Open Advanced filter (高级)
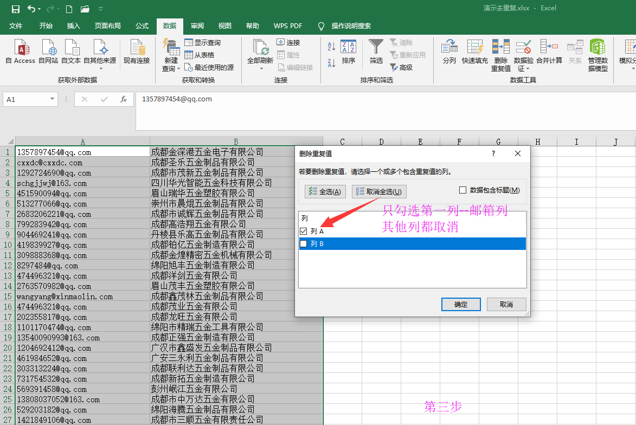 pos(401,67)
